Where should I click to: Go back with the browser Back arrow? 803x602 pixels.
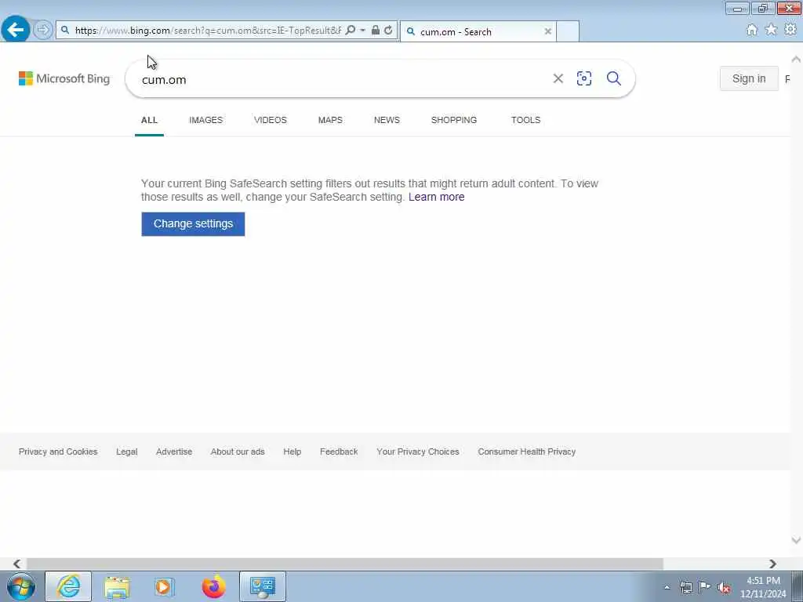pyautogui.click(x=16, y=30)
